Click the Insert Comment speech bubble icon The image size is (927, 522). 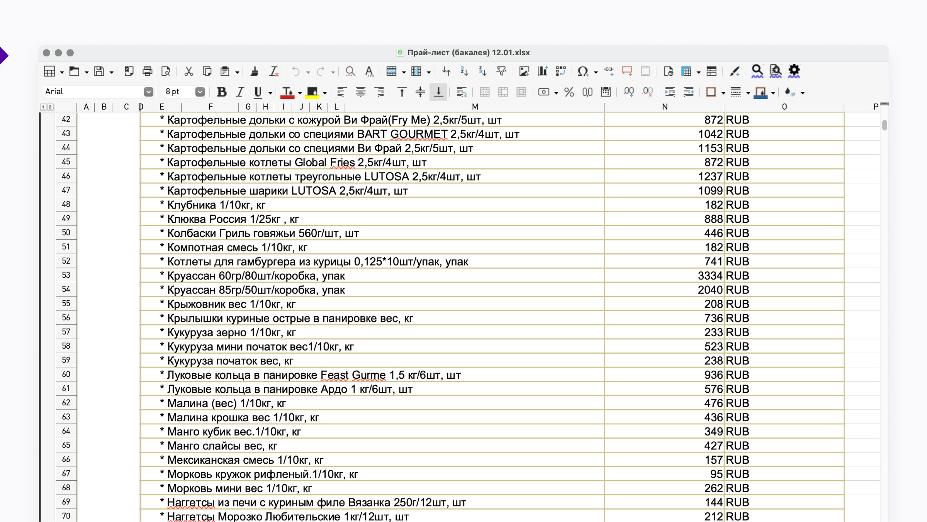(627, 71)
